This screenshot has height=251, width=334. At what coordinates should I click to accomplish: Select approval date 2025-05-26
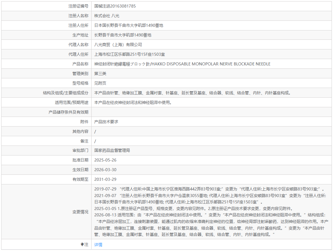pyautogui.click(x=105, y=160)
